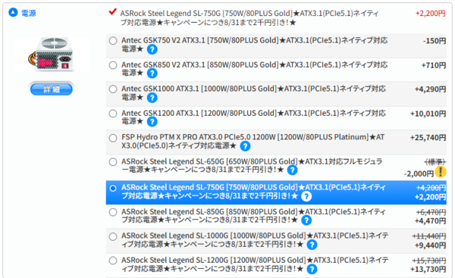Select Antec GSK850 V2 radio button
The height and width of the screenshot is (278, 455).
[x=113, y=65]
